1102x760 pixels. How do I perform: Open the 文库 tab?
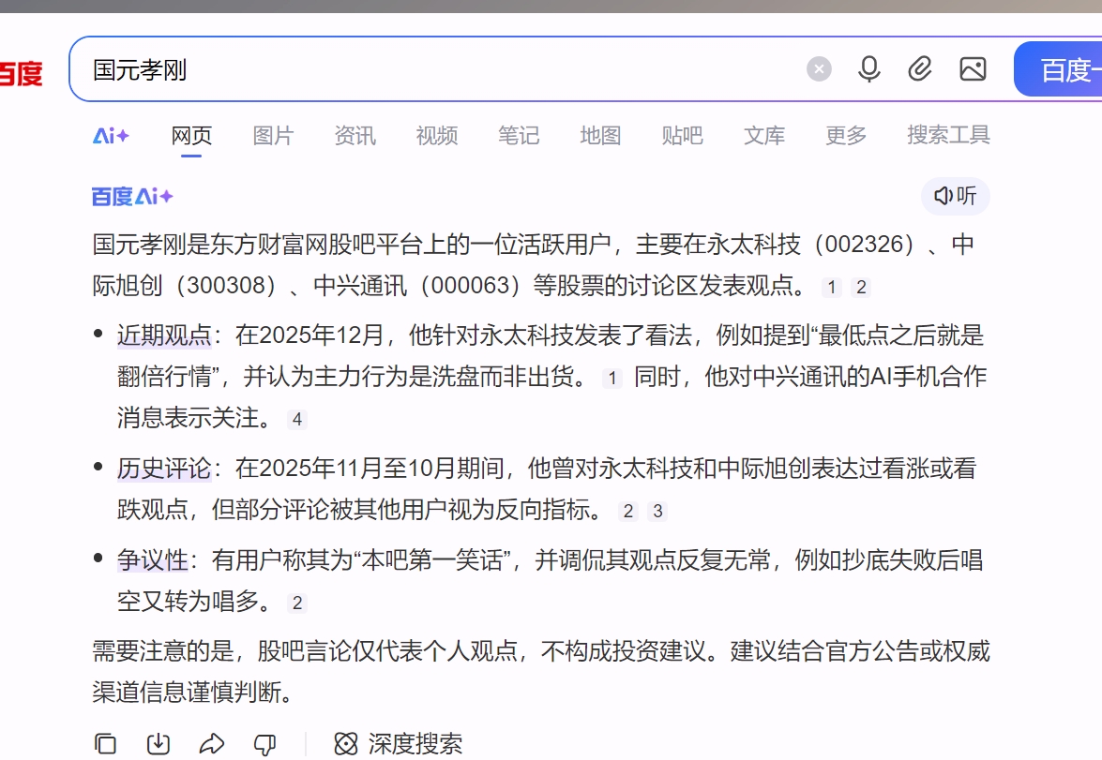(764, 135)
